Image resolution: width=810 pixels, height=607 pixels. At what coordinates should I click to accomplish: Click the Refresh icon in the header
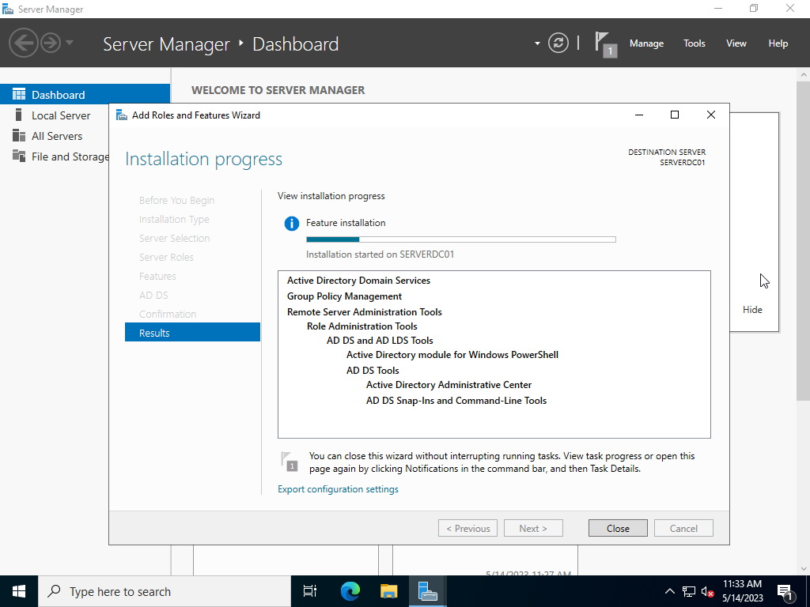[x=558, y=43]
